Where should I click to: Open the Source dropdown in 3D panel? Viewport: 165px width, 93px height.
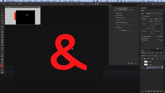click(126, 10)
